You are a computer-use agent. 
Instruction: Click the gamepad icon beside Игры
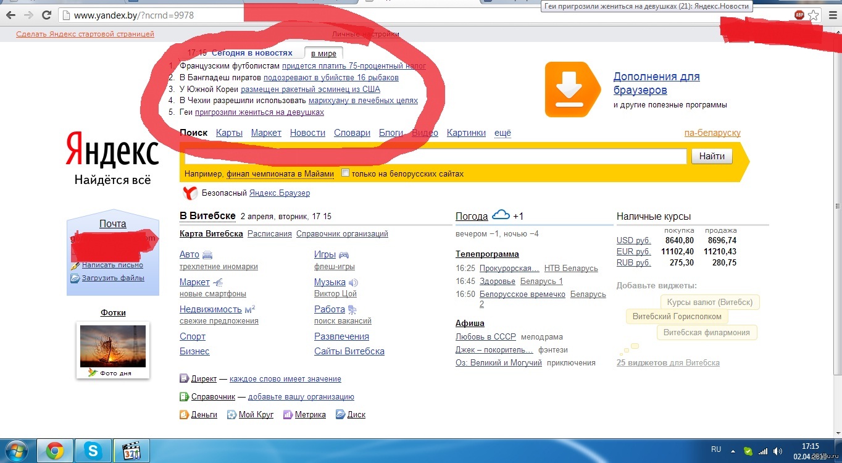343,255
